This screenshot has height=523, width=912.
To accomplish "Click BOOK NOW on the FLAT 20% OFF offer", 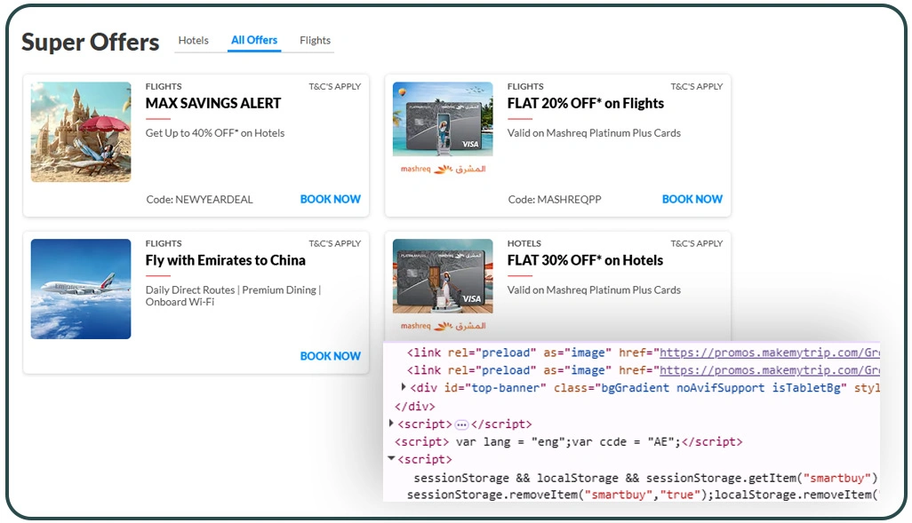I will [692, 199].
